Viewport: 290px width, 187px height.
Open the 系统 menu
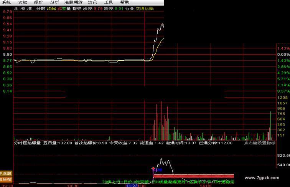click(6, 2)
